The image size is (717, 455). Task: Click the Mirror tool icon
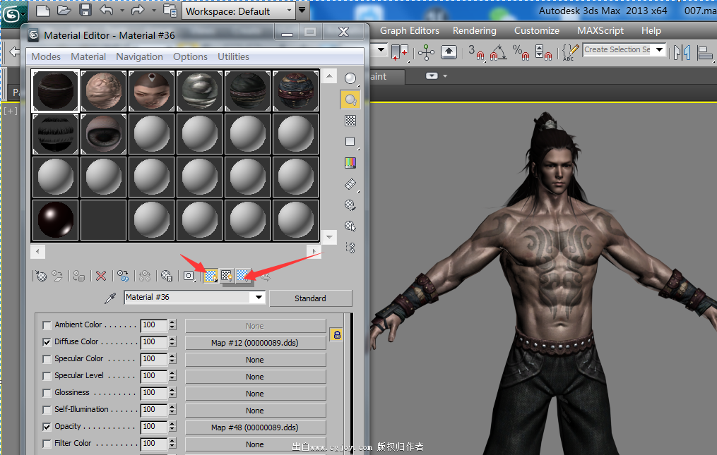(682, 52)
